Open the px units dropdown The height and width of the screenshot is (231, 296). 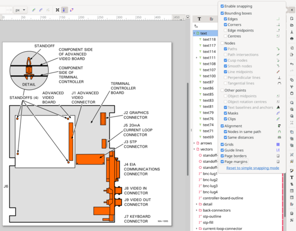point(21,10)
